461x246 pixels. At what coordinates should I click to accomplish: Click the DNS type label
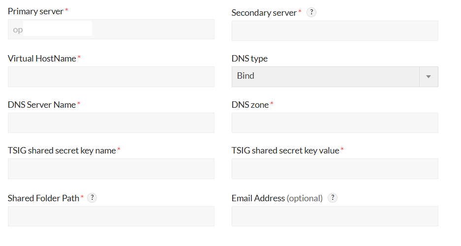249,59
